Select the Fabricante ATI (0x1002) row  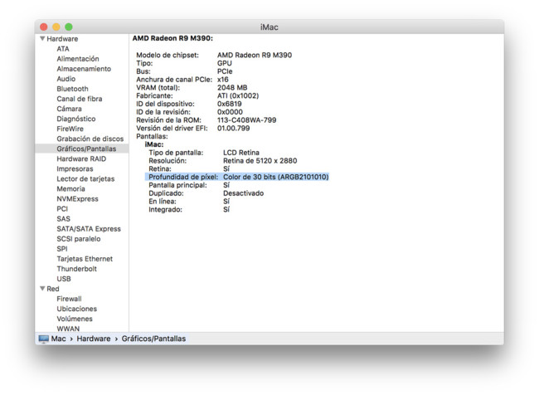tap(197, 95)
